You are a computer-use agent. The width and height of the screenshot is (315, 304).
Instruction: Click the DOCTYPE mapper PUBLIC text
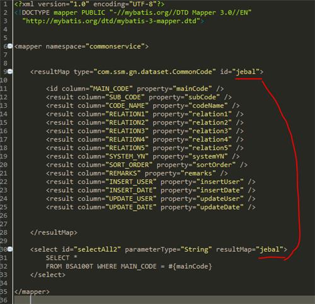63,13
